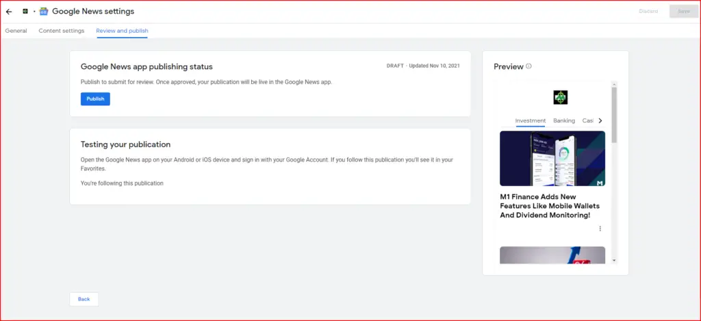Image resolution: width=701 pixels, height=321 pixels.
Task: Click the Back button at the bottom
Action: (84, 299)
